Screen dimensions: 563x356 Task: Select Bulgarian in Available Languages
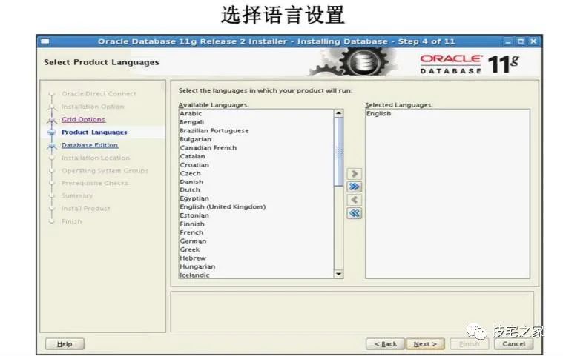257,139
